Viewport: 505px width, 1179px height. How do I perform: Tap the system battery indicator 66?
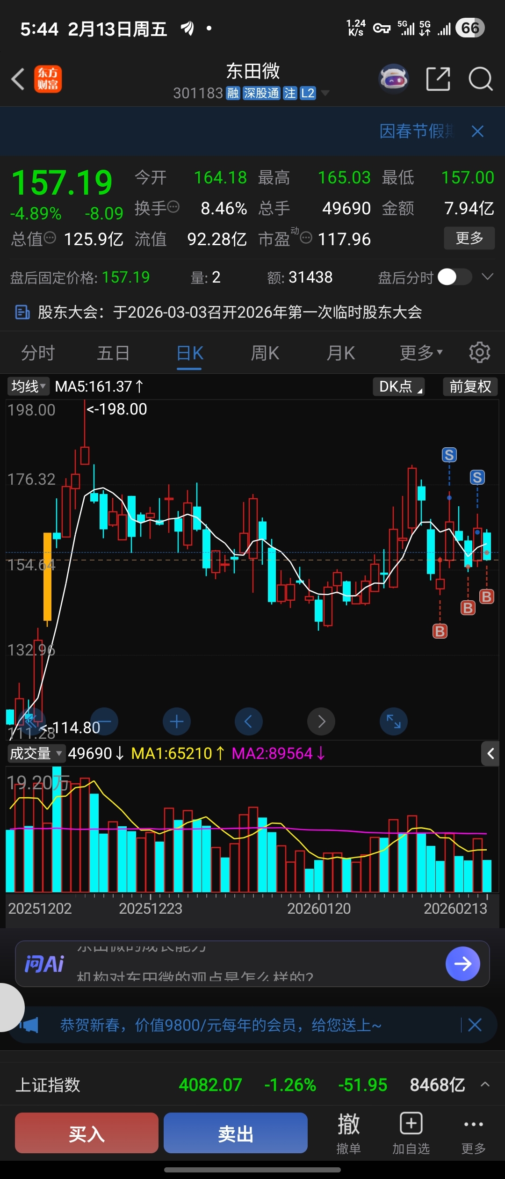[x=470, y=28]
